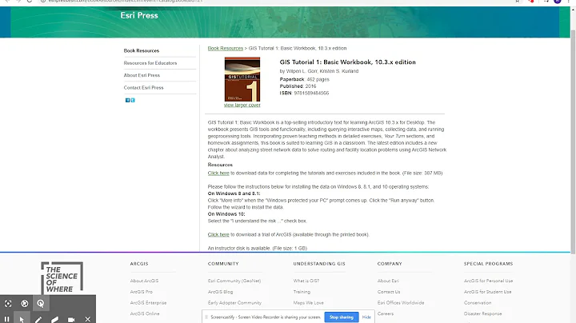
Task: Open About ArcGIS footer link
Action: coord(144,281)
